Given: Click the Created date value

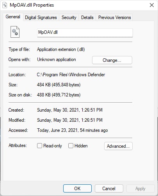Looking at the screenshot, I should click(70, 110).
